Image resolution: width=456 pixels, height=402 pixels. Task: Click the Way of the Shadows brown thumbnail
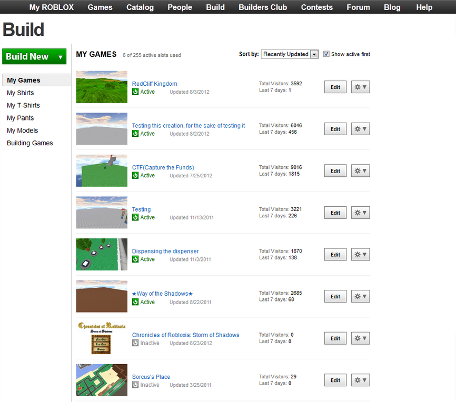[x=102, y=296]
